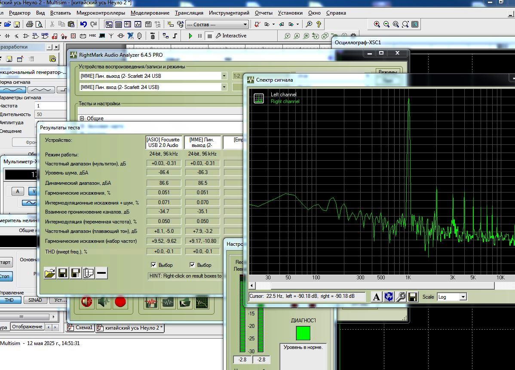Open the playback device Лин. выход dropdown
Image resolution: width=515 pixels, height=370 pixels.
pos(224,76)
